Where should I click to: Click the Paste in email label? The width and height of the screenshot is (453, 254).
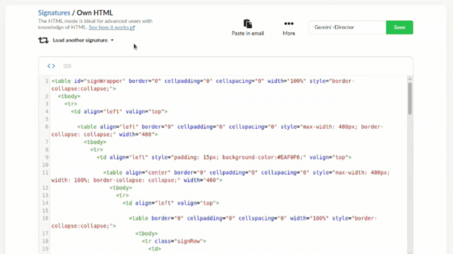[x=248, y=34]
